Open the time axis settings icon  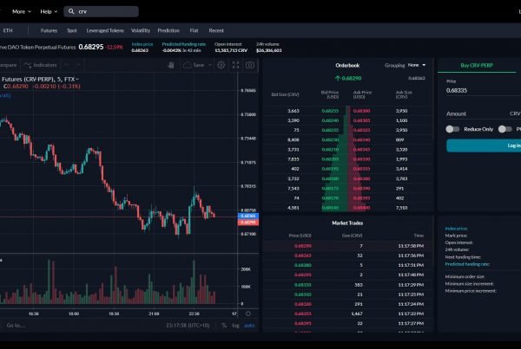point(247,313)
